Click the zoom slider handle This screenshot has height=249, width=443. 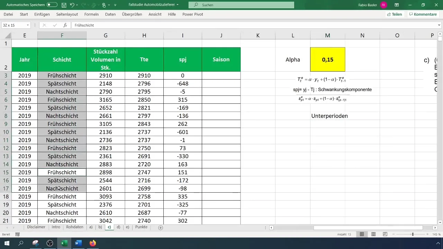pyautogui.click(x=413, y=234)
